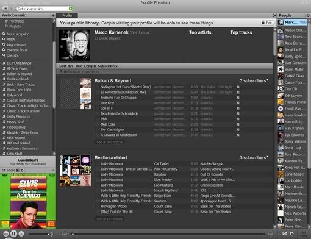Screen dimensions: 311x239
Task: Open Playlists in the sidebar
Action: tap(15, 26)
